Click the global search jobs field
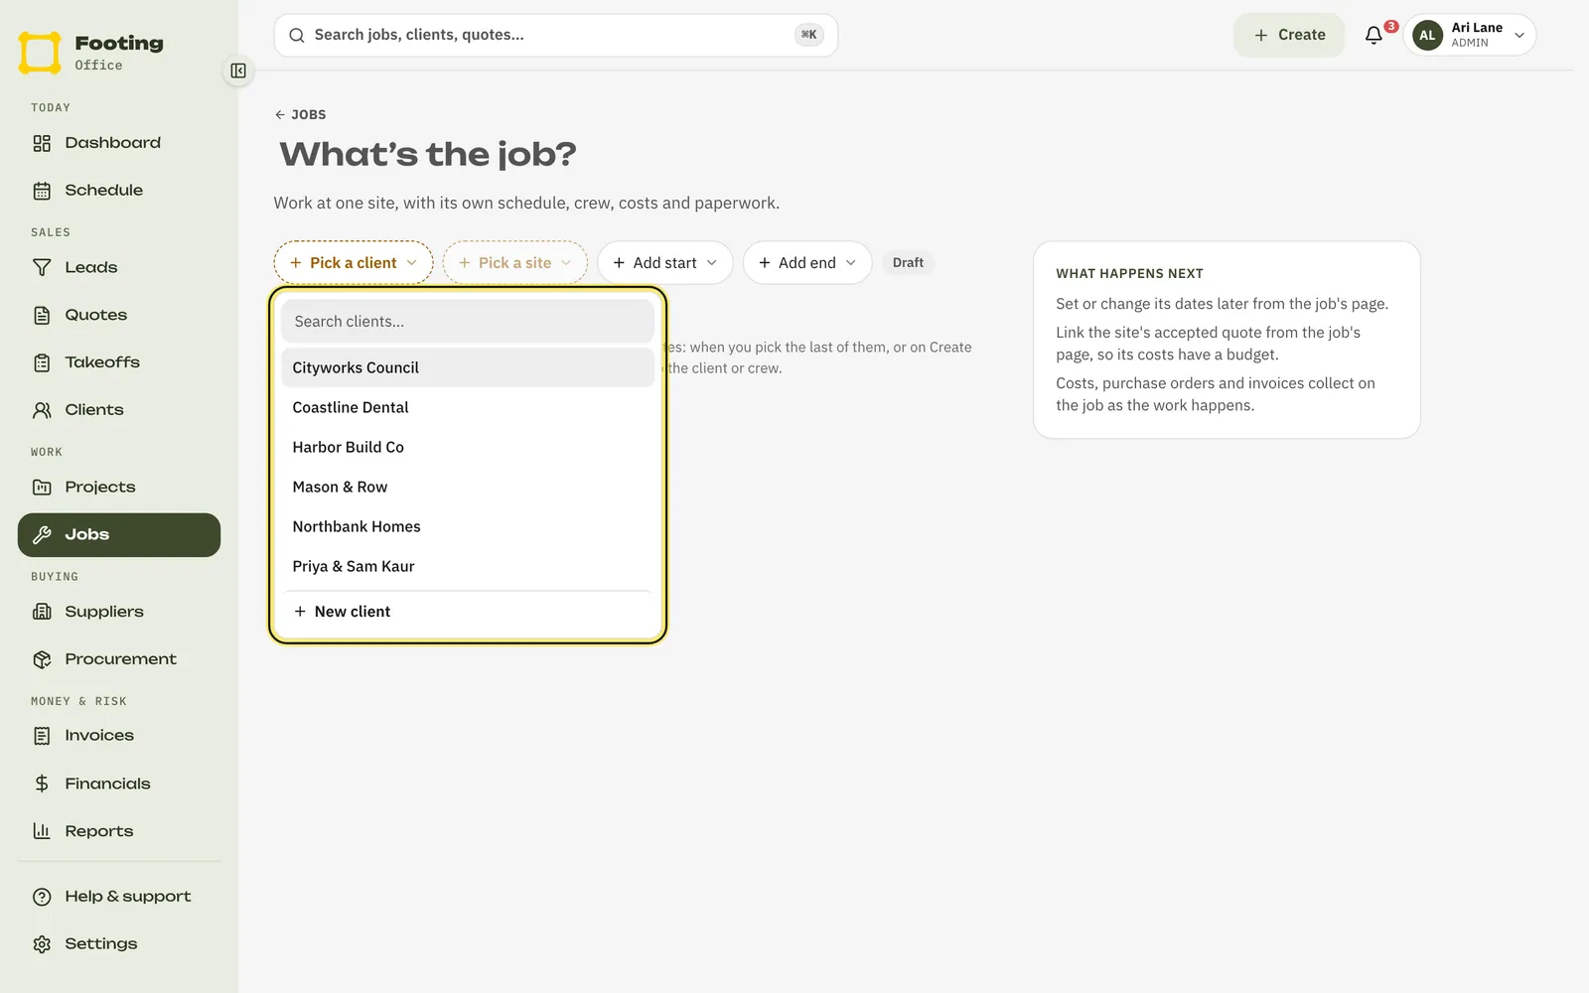Screen dimensions: 1589x993 [x=556, y=35]
